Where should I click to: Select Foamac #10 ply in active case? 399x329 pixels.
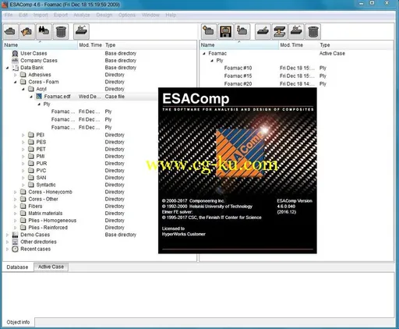click(238, 68)
